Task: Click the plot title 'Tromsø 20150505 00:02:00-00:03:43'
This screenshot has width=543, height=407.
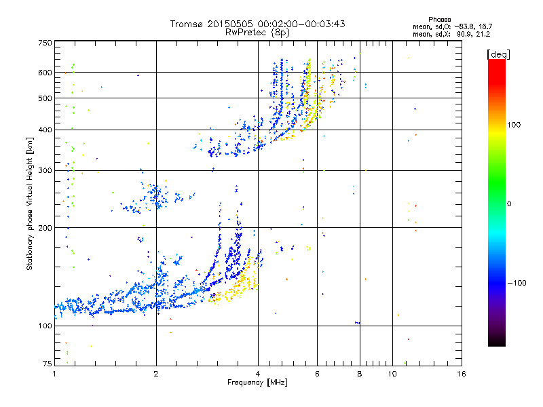Action: click(257, 24)
